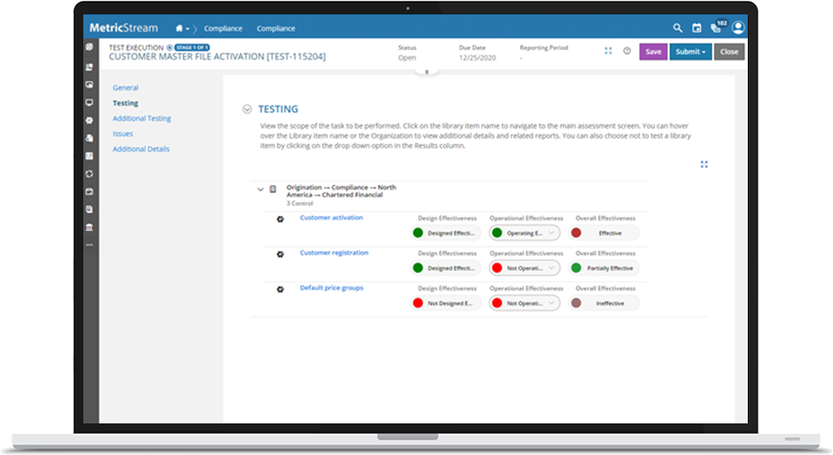Click the bank building icon in the left sidebar
This screenshot has height=455, width=833.
click(89, 228)
